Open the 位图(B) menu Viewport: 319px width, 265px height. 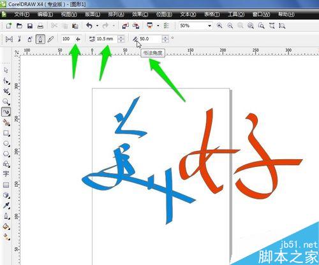164,15
